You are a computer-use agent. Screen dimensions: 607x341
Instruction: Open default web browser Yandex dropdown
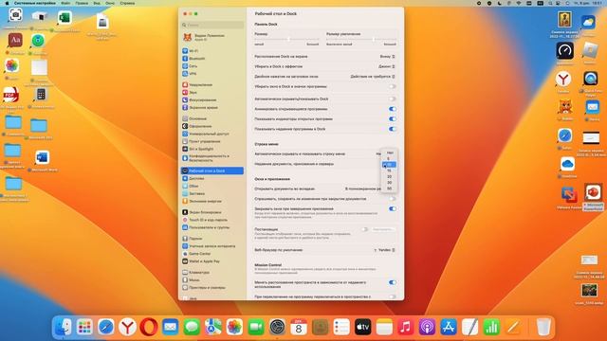tap(385, 250)
